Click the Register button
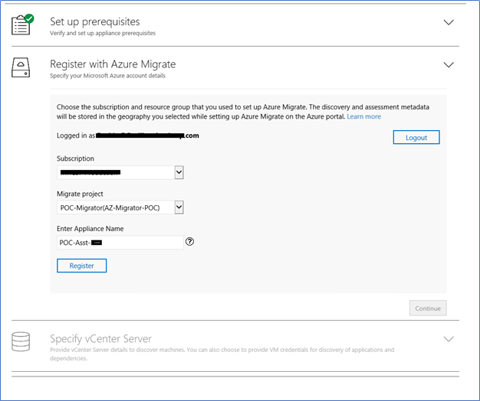 [x=82, y=266]
